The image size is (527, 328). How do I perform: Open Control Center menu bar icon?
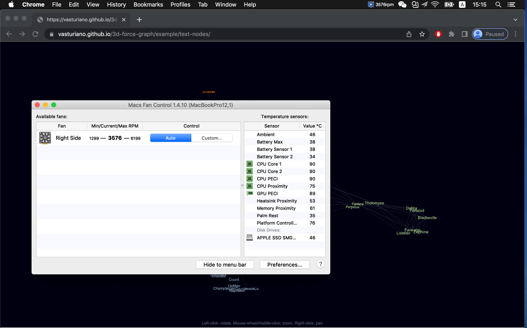click(511, 5)
